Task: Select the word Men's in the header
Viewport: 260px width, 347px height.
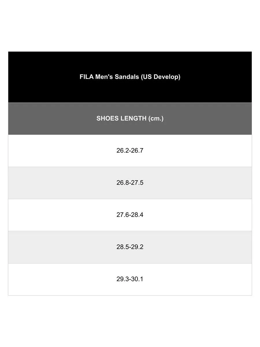Action: pyautogui.click(x=103, y=77)
